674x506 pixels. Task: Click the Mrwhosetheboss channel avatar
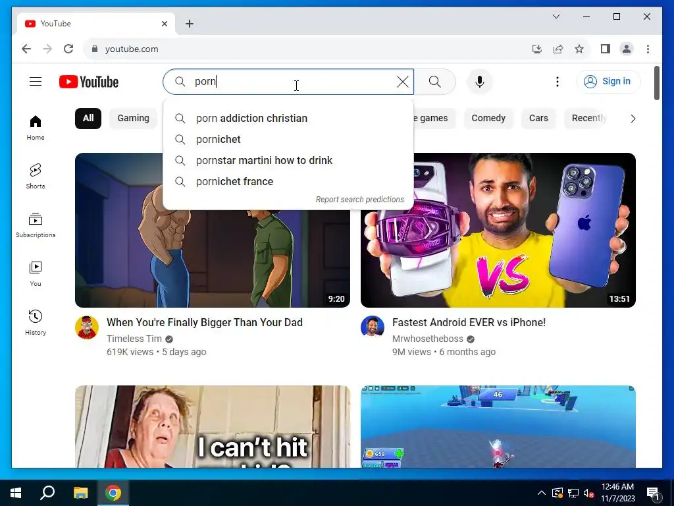coord(373,327)
